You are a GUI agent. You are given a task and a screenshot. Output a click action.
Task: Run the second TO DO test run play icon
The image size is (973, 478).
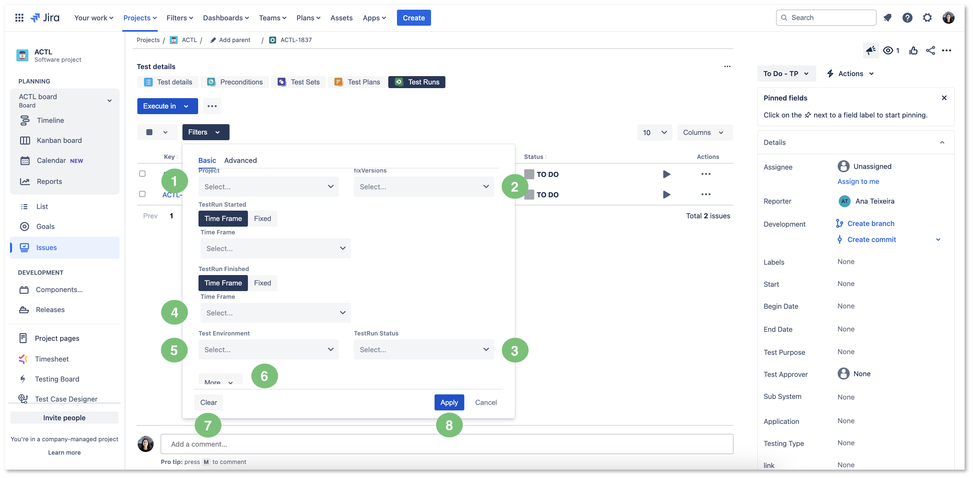(666, 194)
